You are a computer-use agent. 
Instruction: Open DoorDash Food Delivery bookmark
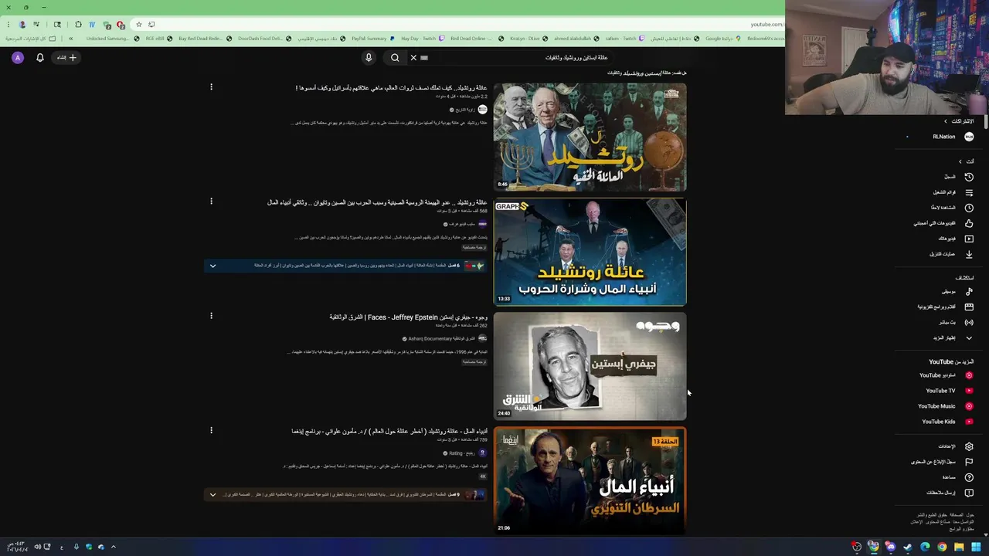coord(263,39)
